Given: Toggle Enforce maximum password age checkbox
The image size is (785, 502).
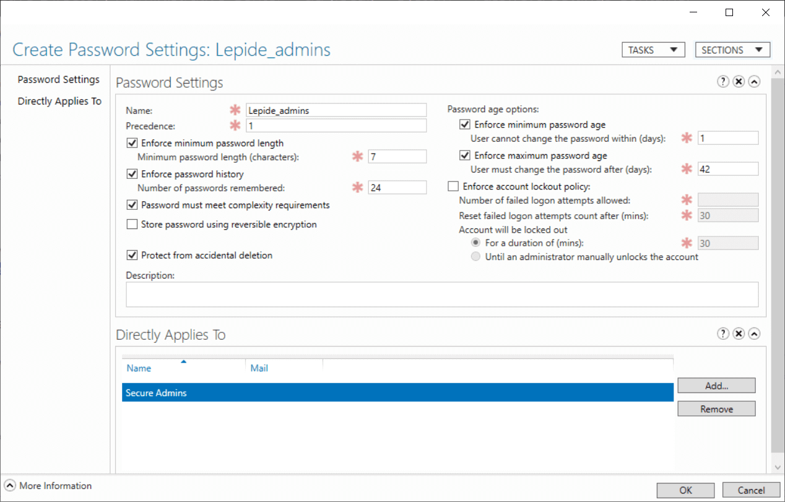Looking at the screenshot, I should [465, 155].
